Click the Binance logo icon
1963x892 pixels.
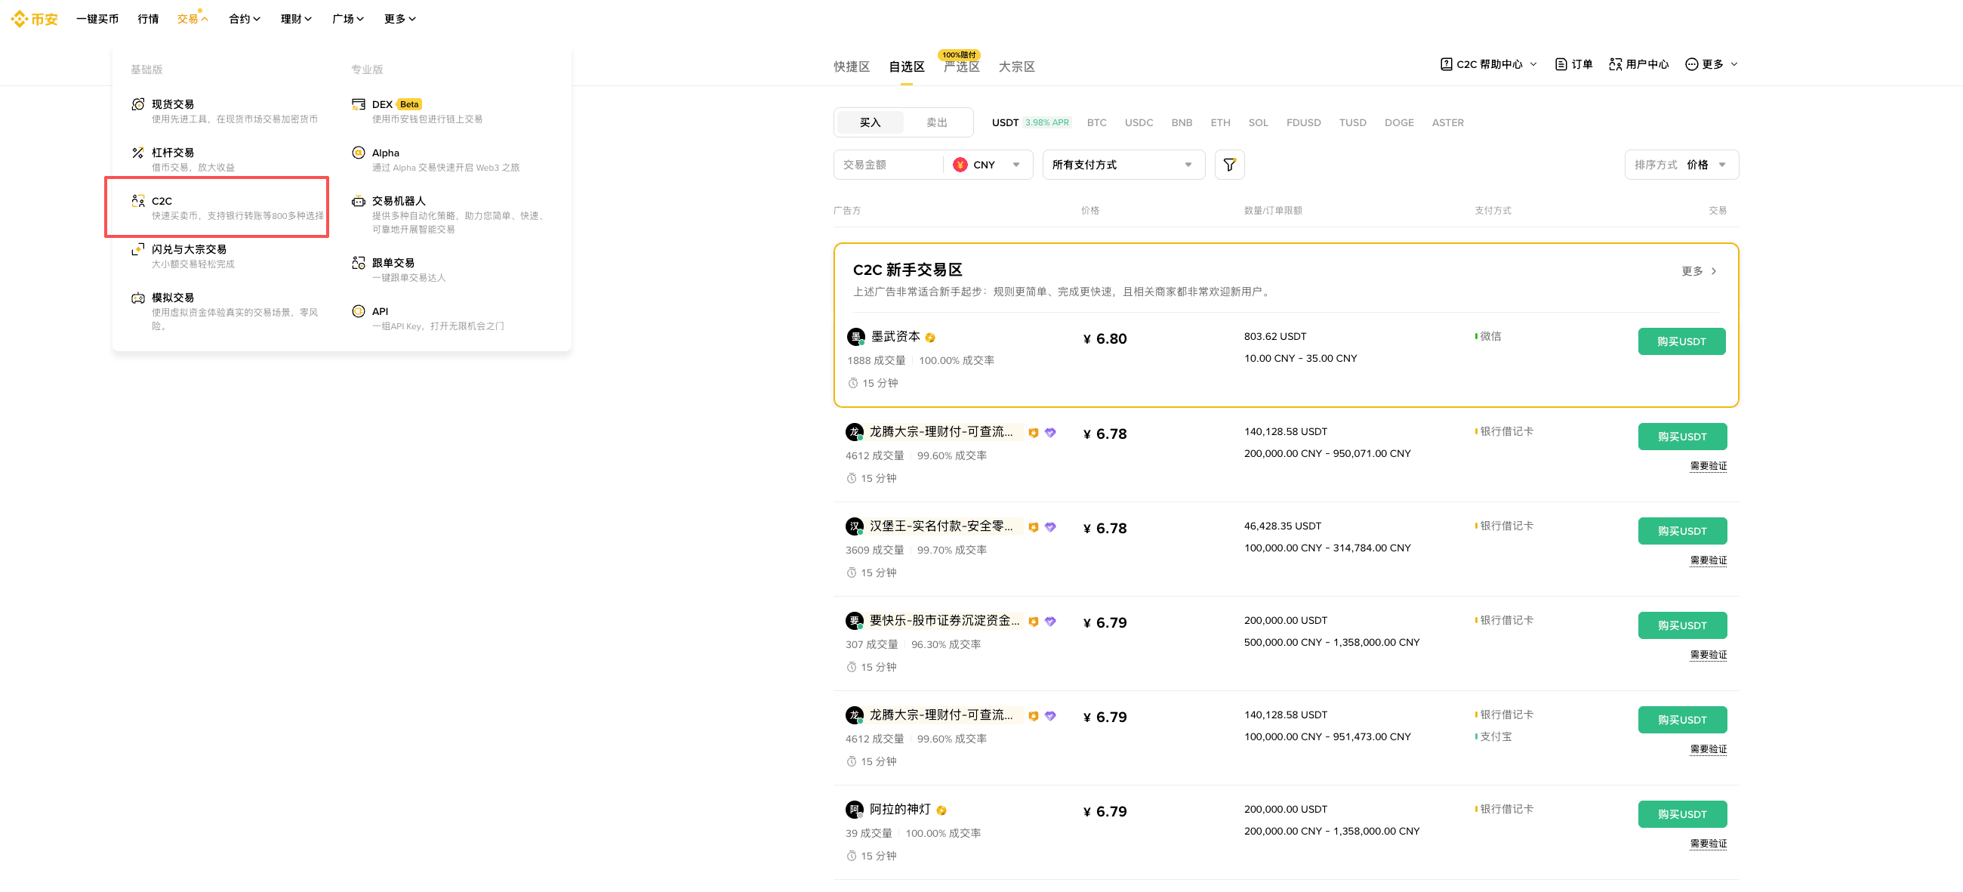19,19
